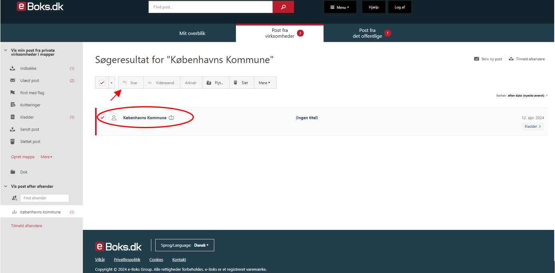Collapse Vis post efter afsender section
The height and width of the screenshot is (273, 555).
6,186
